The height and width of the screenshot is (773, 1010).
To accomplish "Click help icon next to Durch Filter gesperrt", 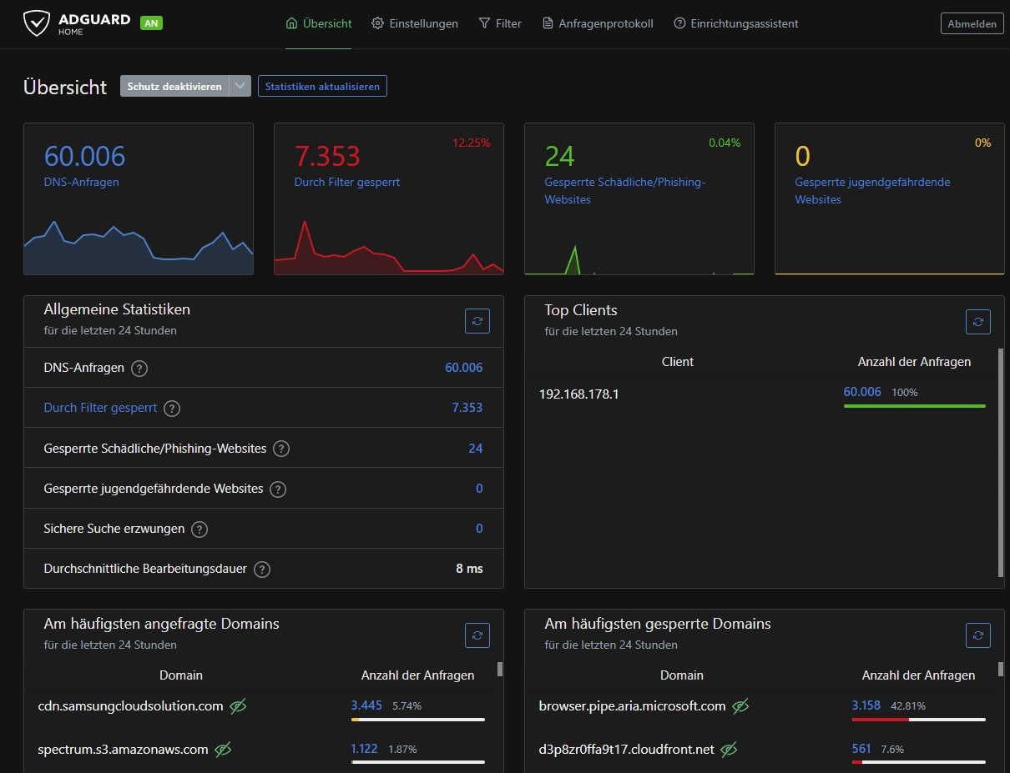I will (172, 409).
